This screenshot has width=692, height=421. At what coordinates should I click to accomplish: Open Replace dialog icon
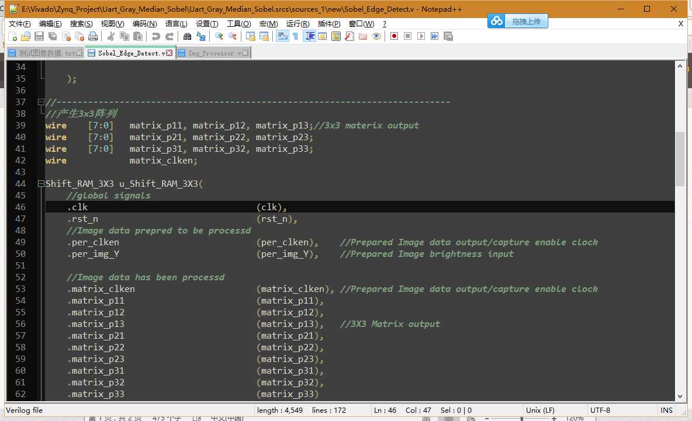(201, 36)
